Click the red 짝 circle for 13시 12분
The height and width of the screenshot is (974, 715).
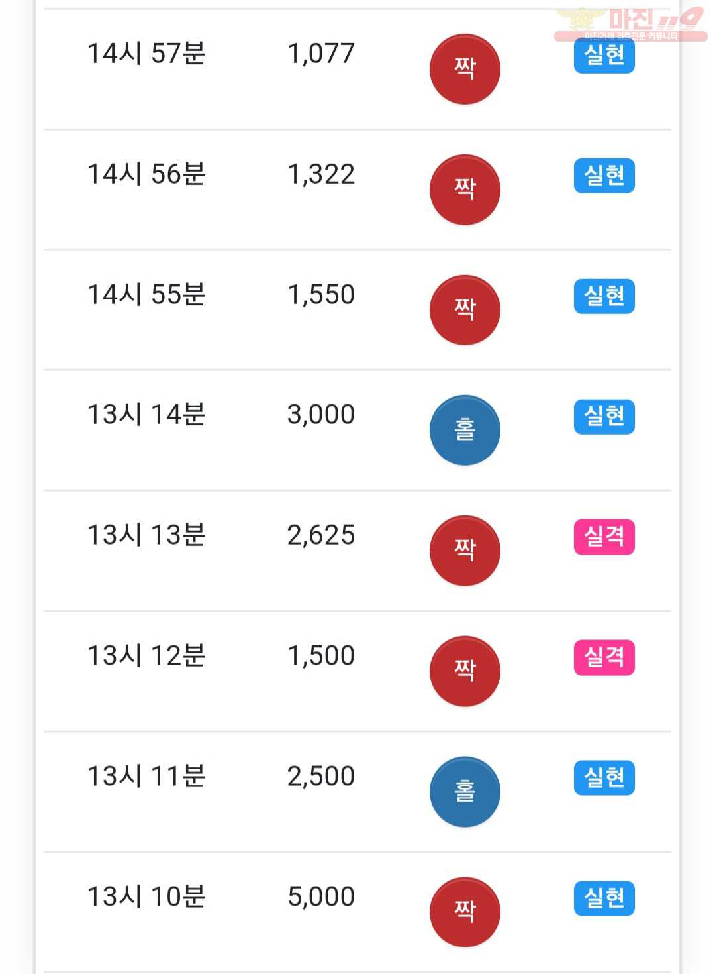tap(465, 671)
